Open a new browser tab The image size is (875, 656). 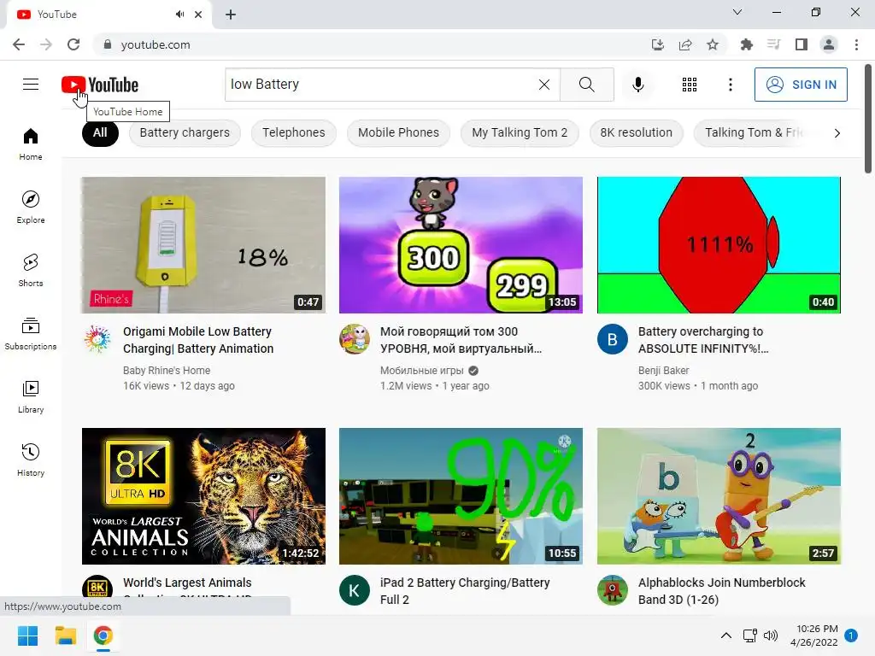pyautogui.click(x=231, y=15)
